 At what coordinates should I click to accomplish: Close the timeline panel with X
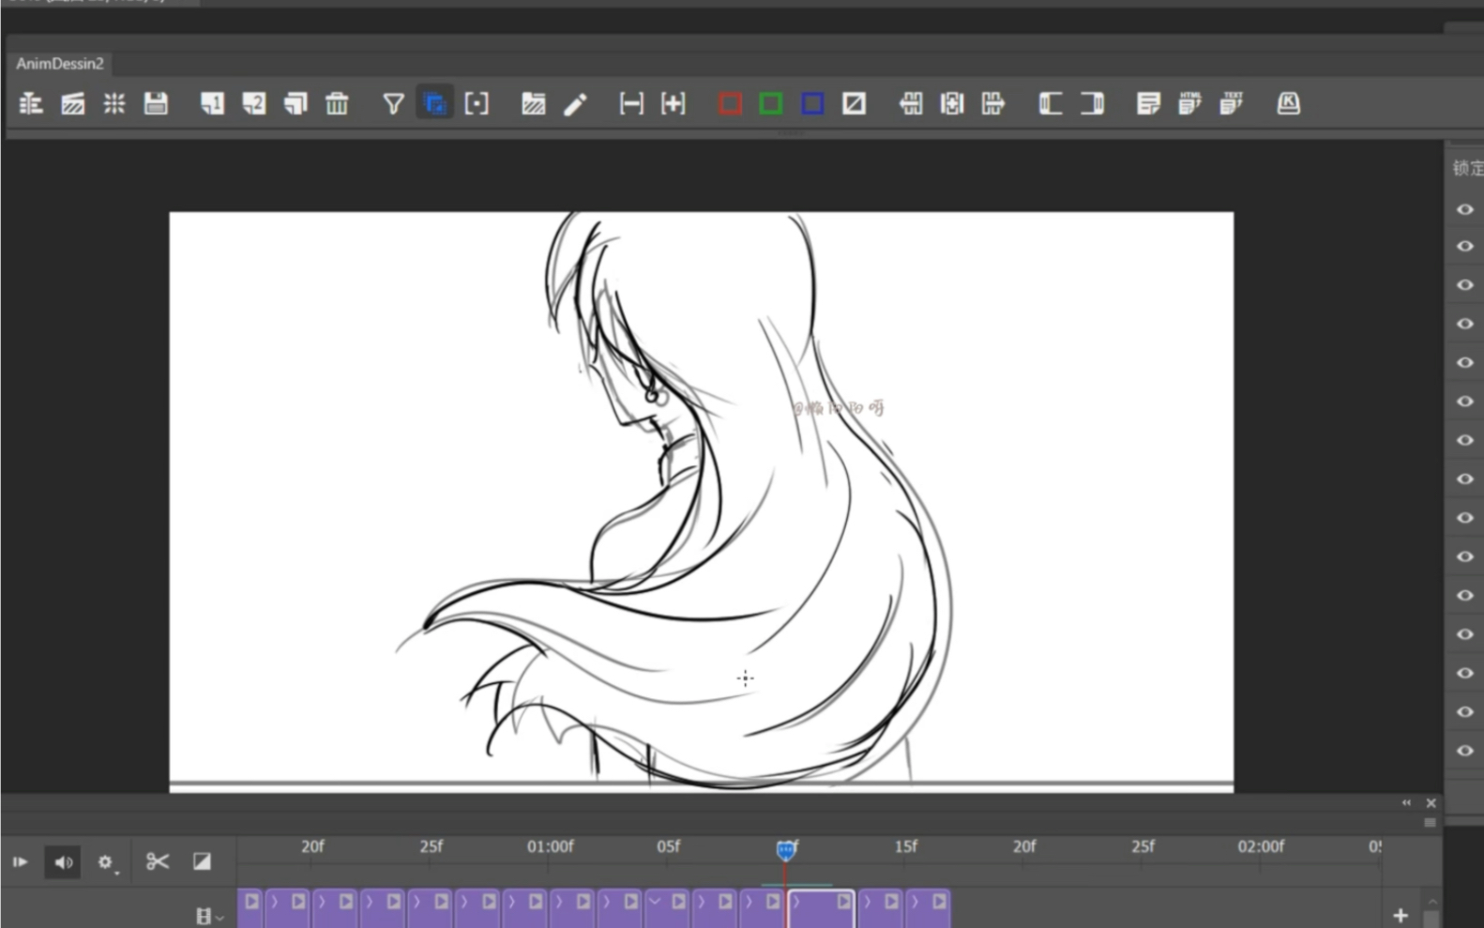click(1431, 803)
